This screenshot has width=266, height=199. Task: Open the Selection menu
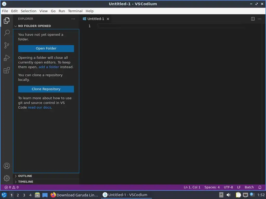(x=29, y=11)
